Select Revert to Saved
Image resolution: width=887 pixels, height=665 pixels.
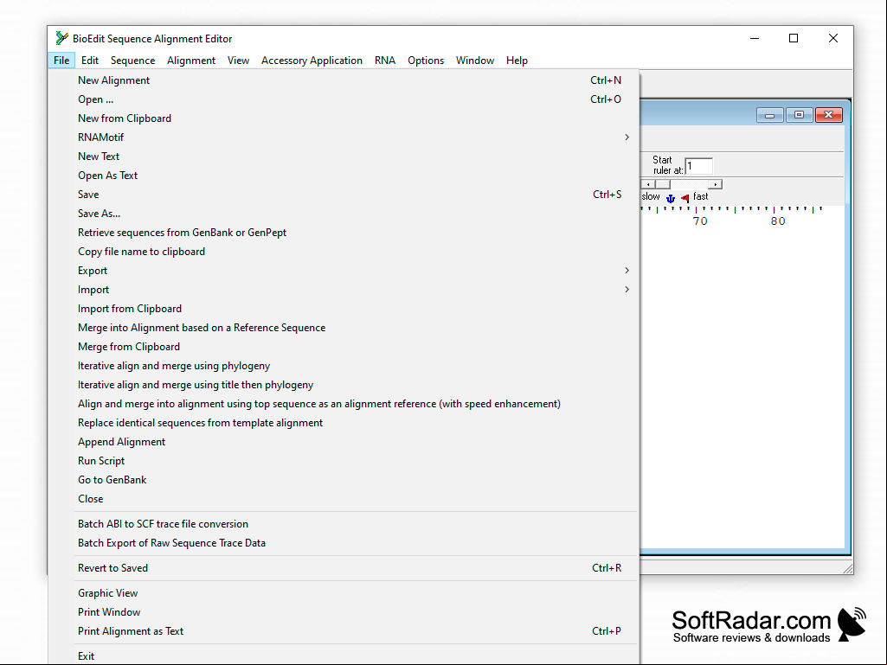(x=344, y=568)
